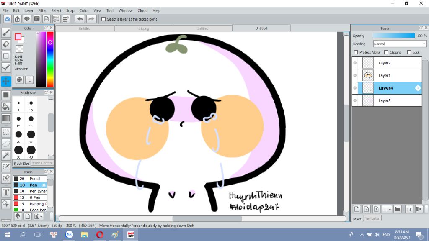
Task: Toggle visibility of Layer3
Action: pyautogui.click(x=355, y=100)
